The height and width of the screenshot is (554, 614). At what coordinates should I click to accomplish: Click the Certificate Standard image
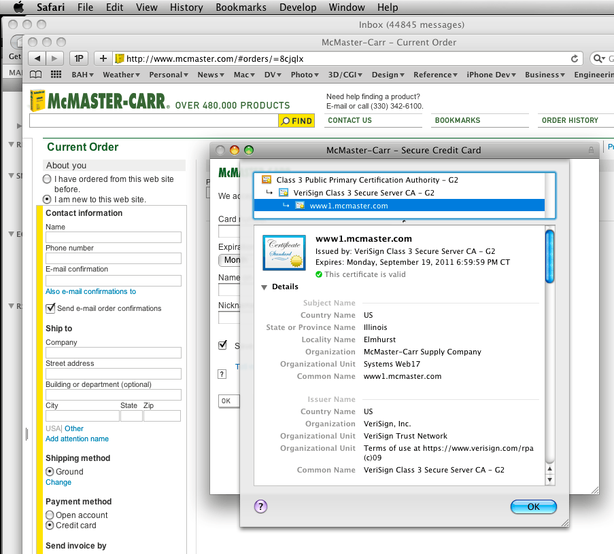point(284,253)
